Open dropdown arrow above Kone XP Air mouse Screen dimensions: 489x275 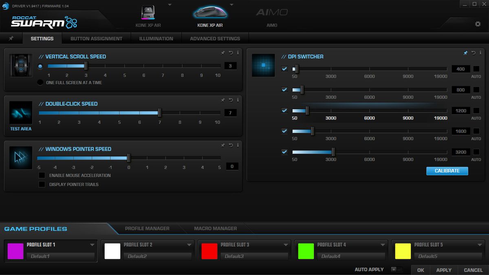231,5
